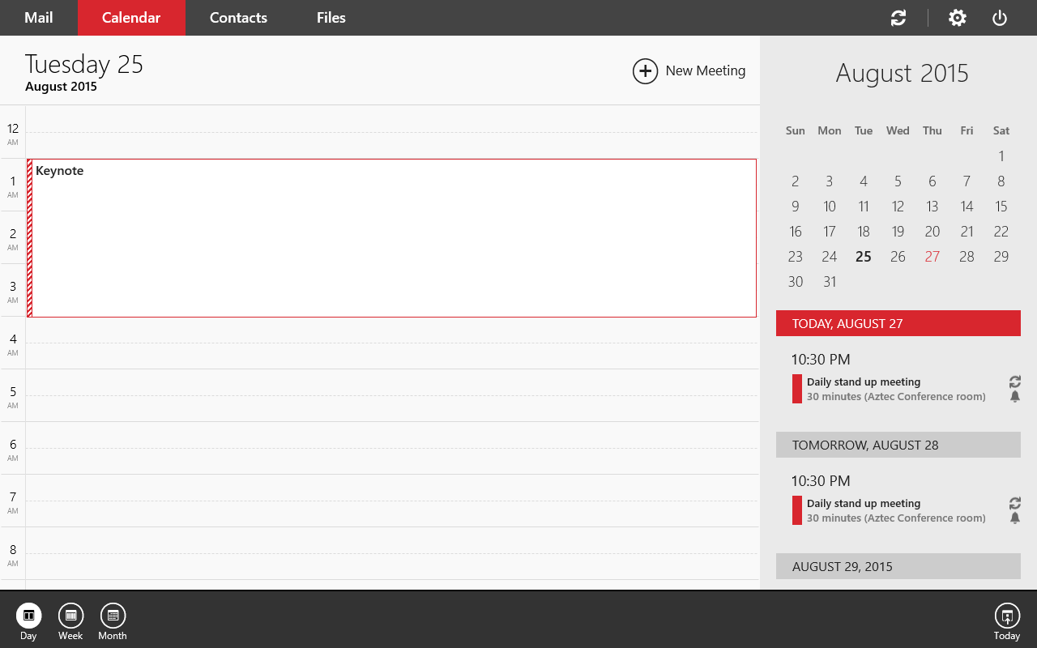Click the red color bar of tomorrow's meeting
This screenshot has height=648, width=1037.
(x=796, y=510)
